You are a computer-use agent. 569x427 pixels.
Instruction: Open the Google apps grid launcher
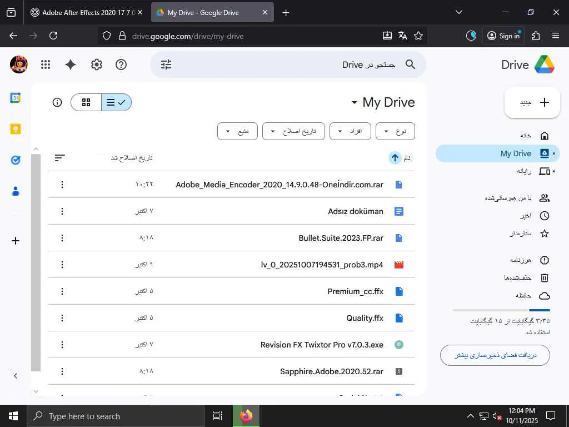click(46, 64)
